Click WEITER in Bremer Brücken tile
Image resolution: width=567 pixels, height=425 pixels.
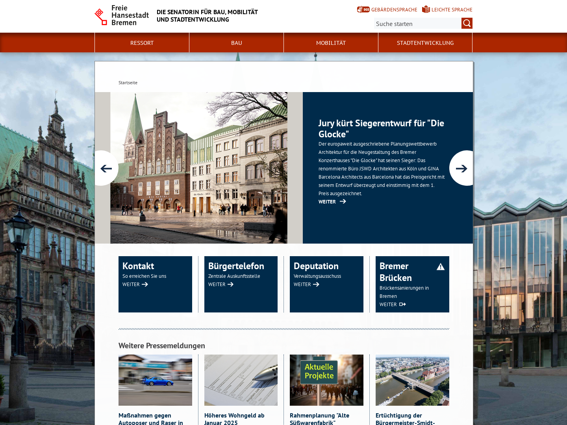click(x=388, y=305)
